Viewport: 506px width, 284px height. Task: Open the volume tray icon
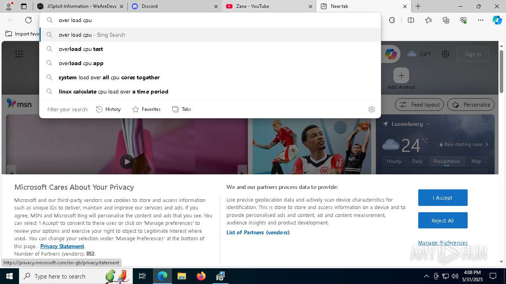tap(455, 276)
